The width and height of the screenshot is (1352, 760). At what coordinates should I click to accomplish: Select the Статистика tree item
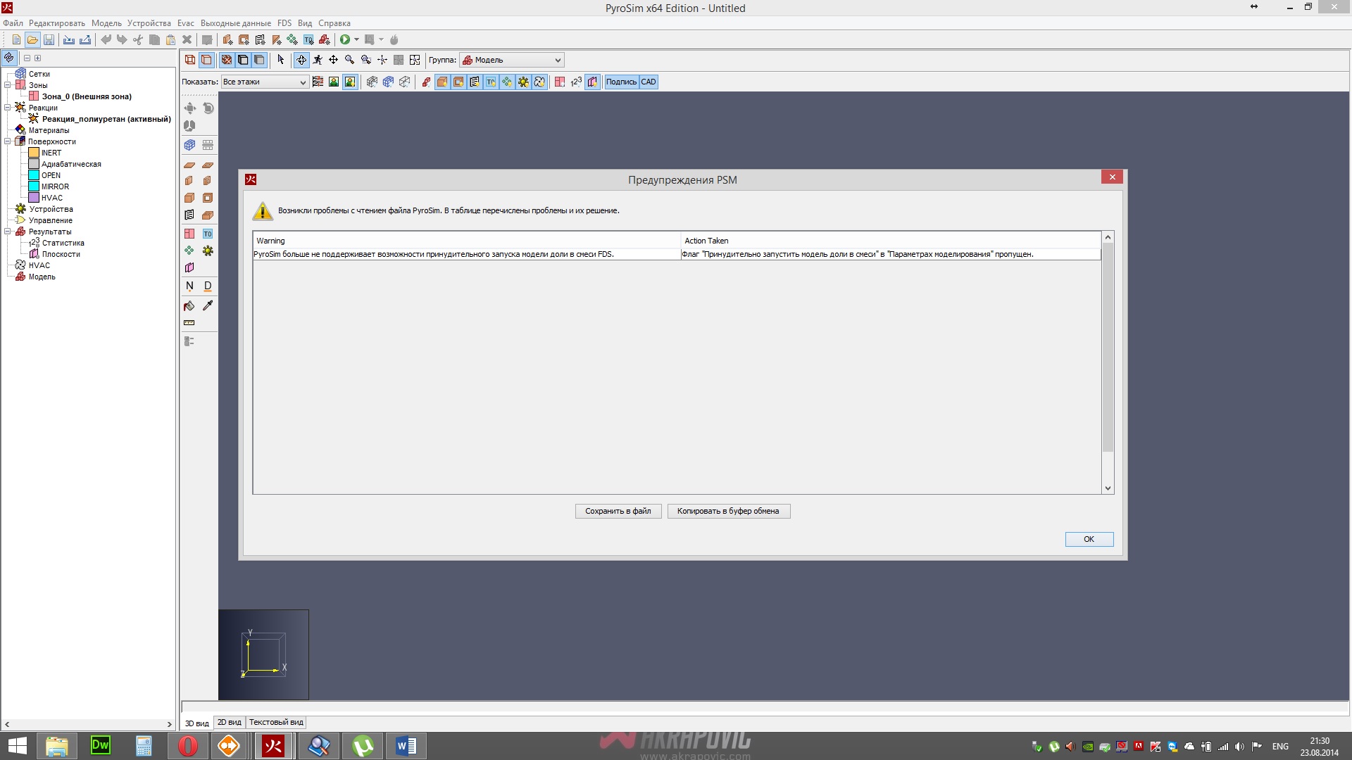(x=63, y=243)
